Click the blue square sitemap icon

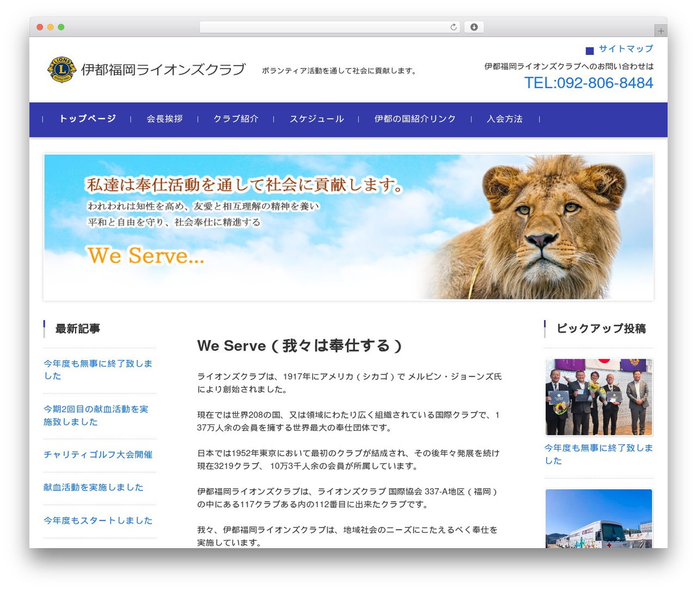tap(590, 51)
